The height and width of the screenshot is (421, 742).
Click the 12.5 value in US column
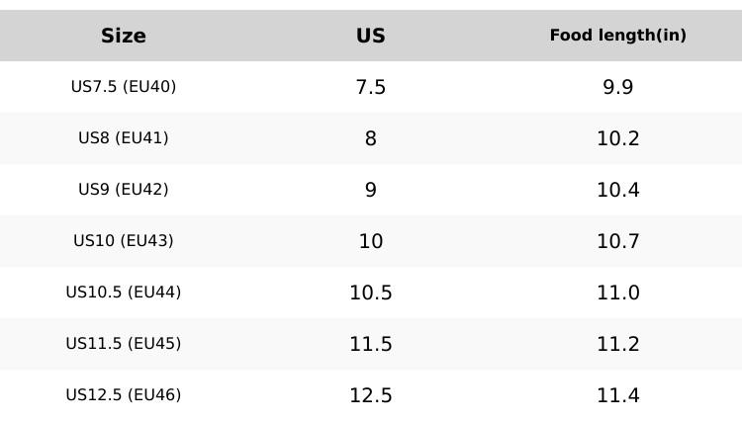[371, 395]
